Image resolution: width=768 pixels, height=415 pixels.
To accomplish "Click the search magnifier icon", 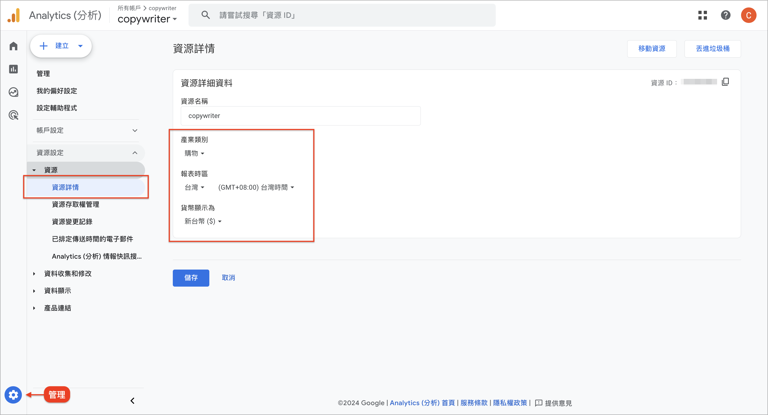I will point(205,15).
